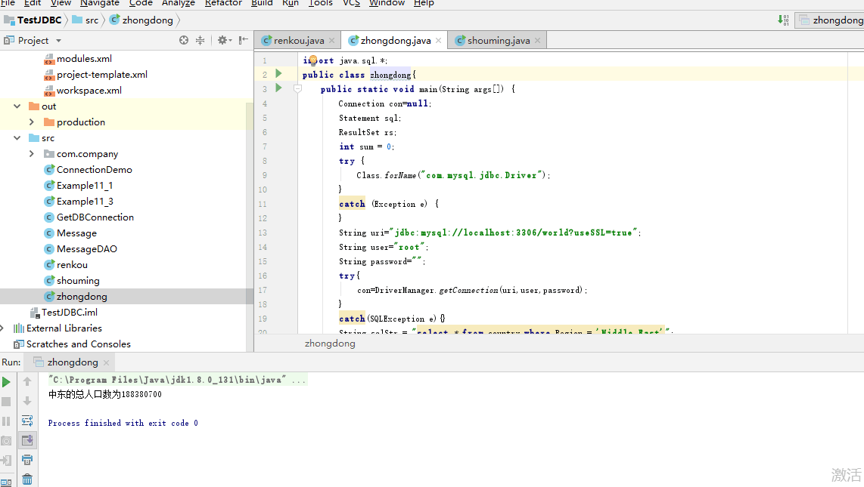Open the File menu
This screenshot has height=487, width=864.
click(8, 3)
